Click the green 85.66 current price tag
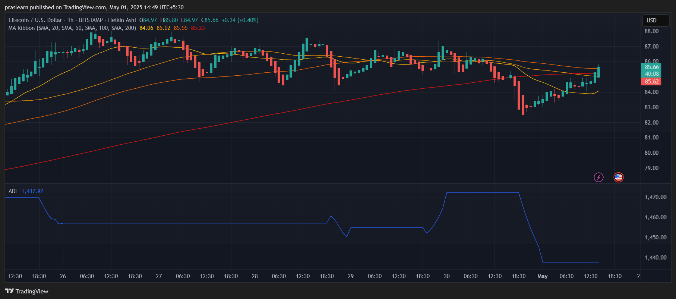Viewport: 676px width, 299px height. point(651,67)
